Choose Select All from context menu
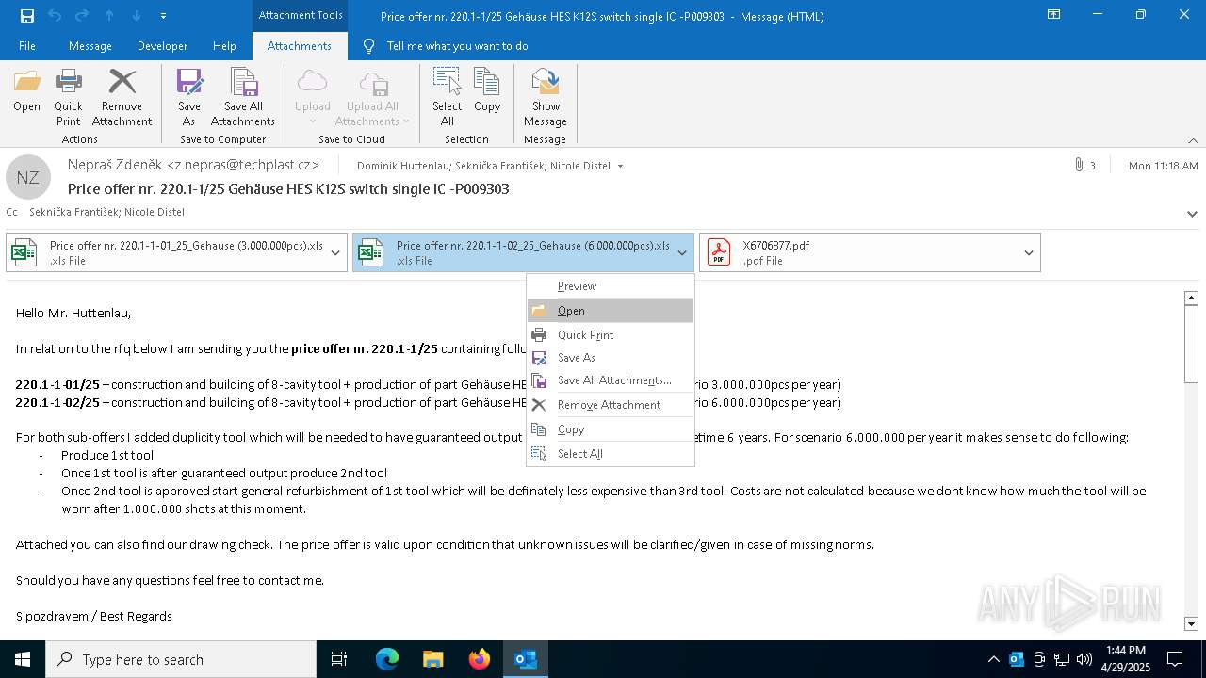The height and width of the screenshot is (678, 1206). click(x=611, y=454)
